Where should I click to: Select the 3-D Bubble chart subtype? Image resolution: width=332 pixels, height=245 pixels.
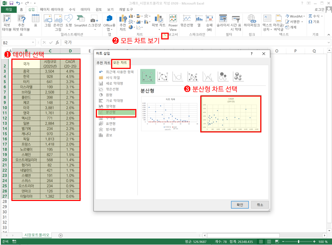tap(238, 76)
